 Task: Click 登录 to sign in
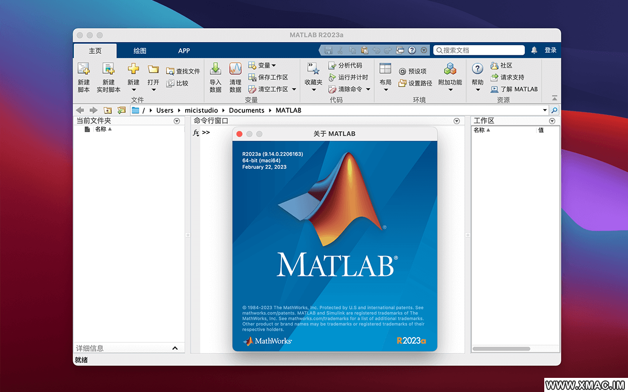(x=551, y=50)
